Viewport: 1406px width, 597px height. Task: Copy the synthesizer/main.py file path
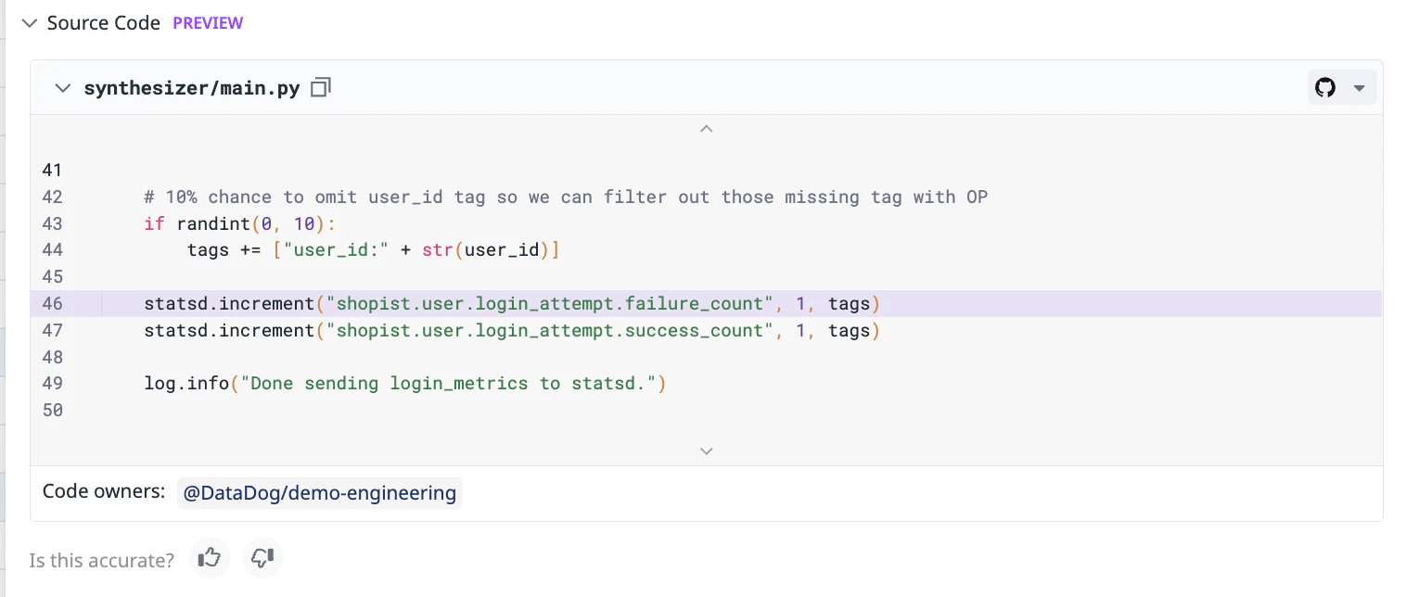coord(321,88)
